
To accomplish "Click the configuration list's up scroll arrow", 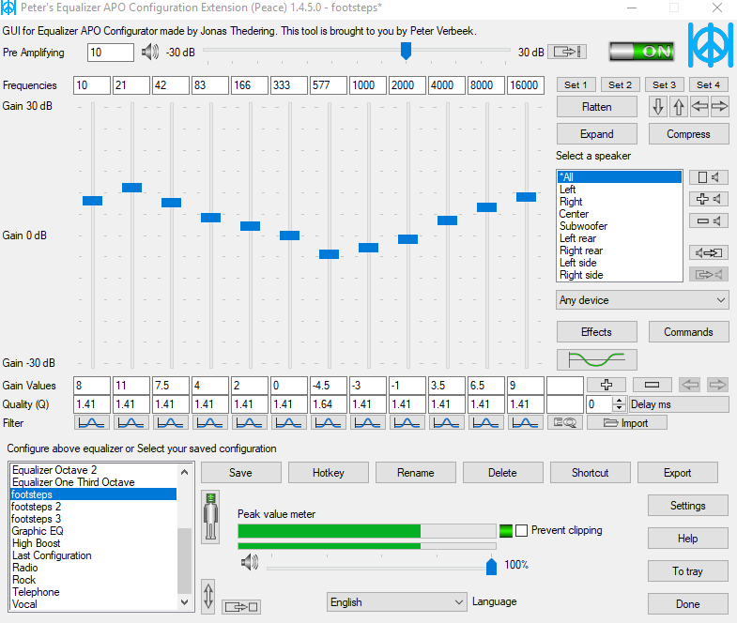I will 185,472.
